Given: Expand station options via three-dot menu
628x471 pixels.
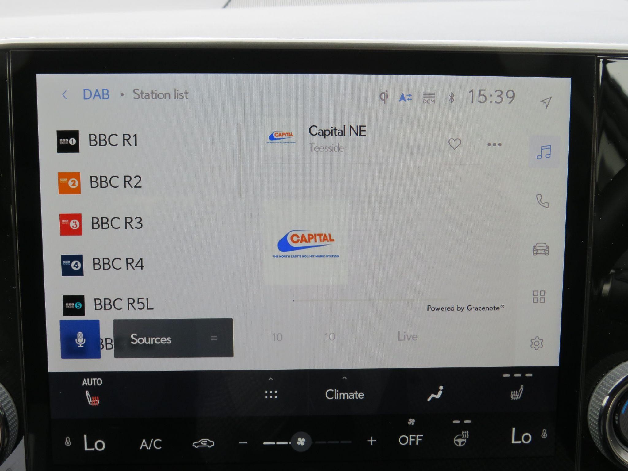Looking at the screenshot, I should [493, 144].
